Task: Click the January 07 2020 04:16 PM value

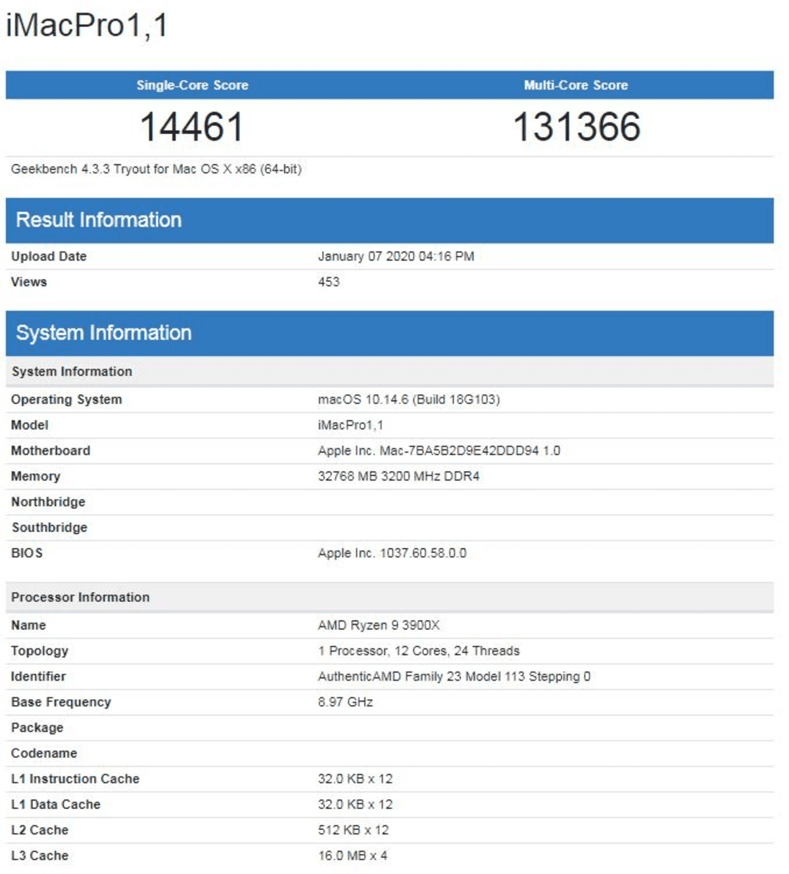Action: (x=396, y=256)
